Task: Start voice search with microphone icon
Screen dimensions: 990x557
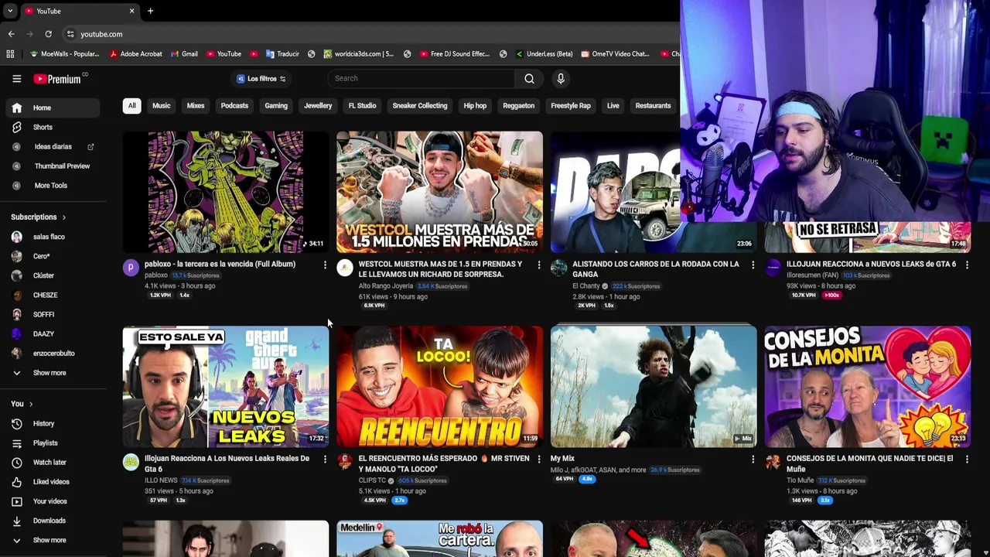Action: 561,78
